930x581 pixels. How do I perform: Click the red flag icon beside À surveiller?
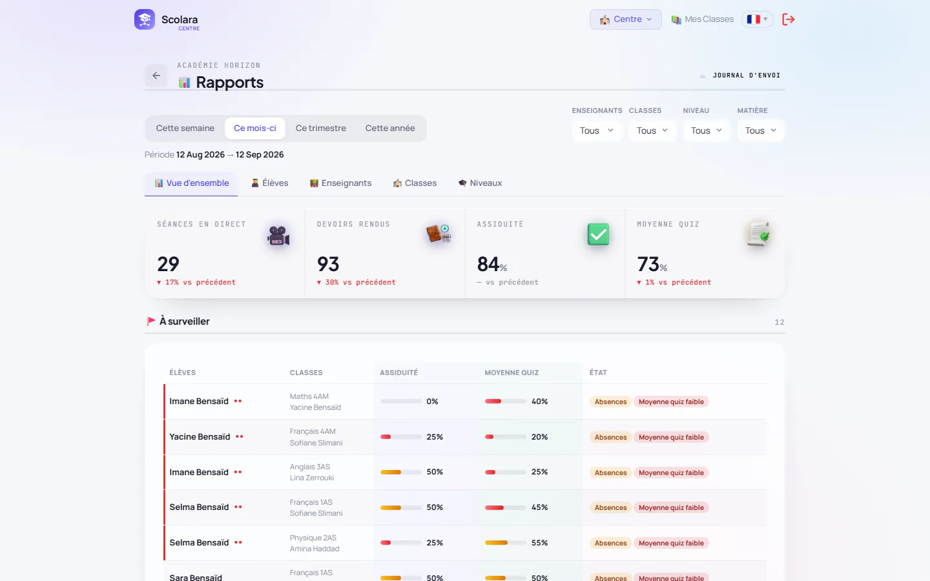pos(151,321)
